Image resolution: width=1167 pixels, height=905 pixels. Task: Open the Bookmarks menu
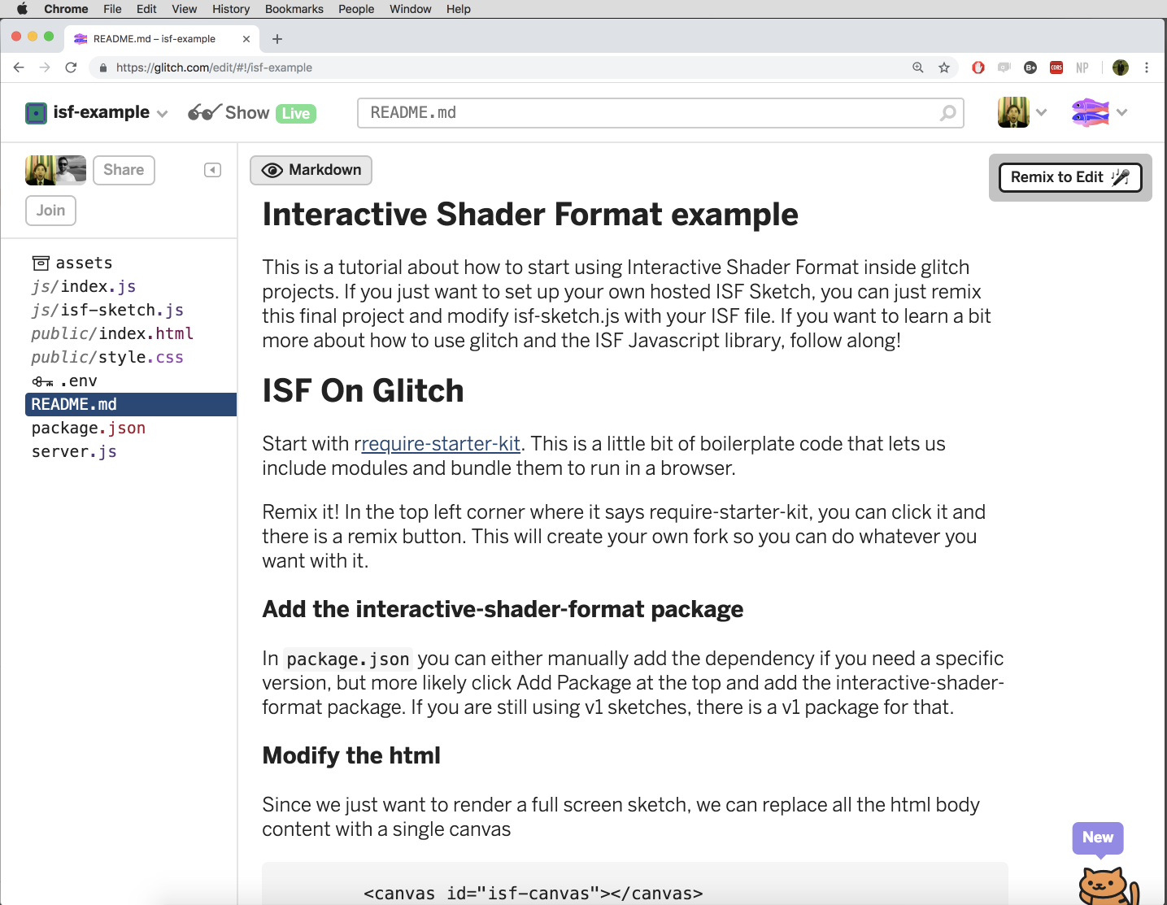pos(294,9)
